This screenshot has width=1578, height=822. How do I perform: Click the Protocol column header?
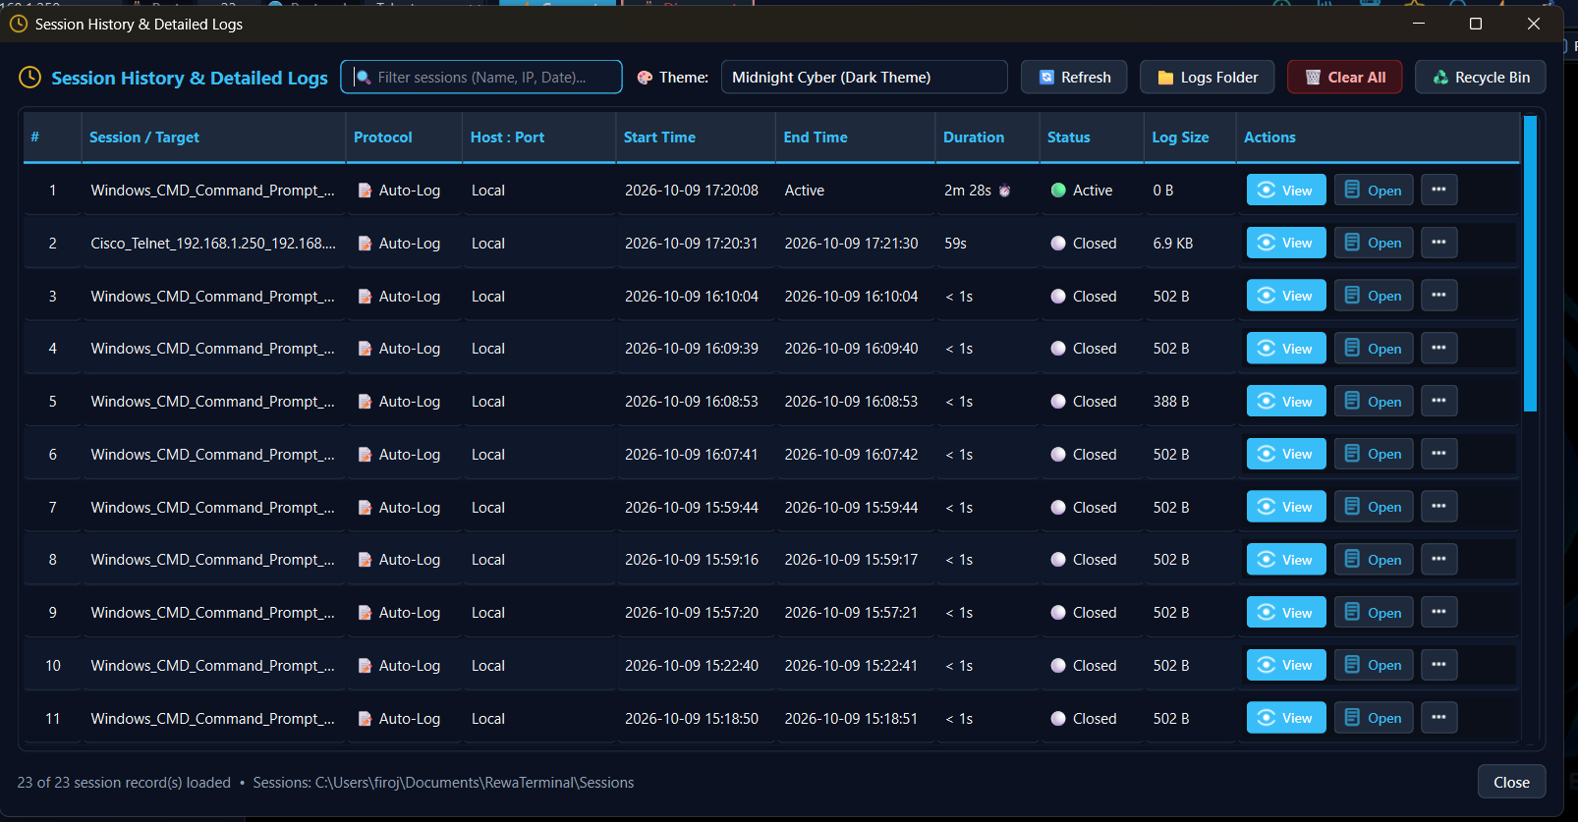coord(404,137)
